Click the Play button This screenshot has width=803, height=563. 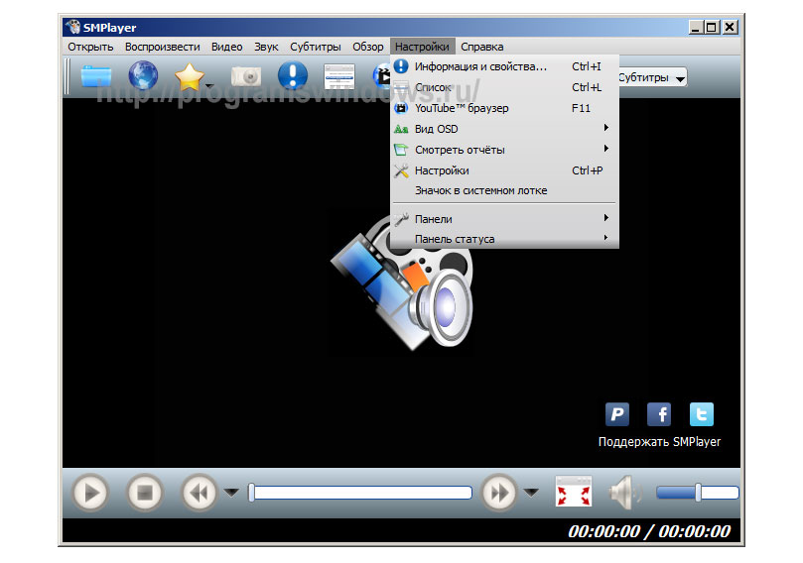click(x=90, y=493)
